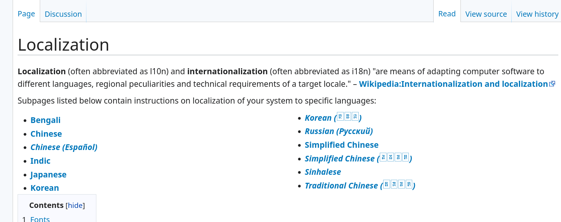Open the plain Korean subpage link
This screenshot has width=561, height=222.
tap(44, 188)
